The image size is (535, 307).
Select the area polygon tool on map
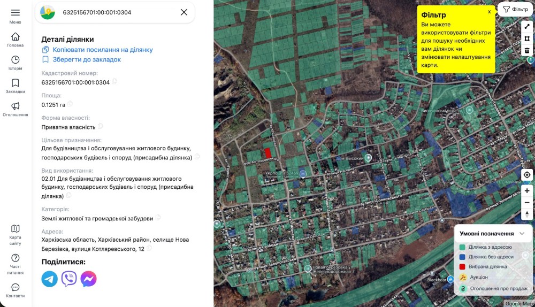pos(527,39)
